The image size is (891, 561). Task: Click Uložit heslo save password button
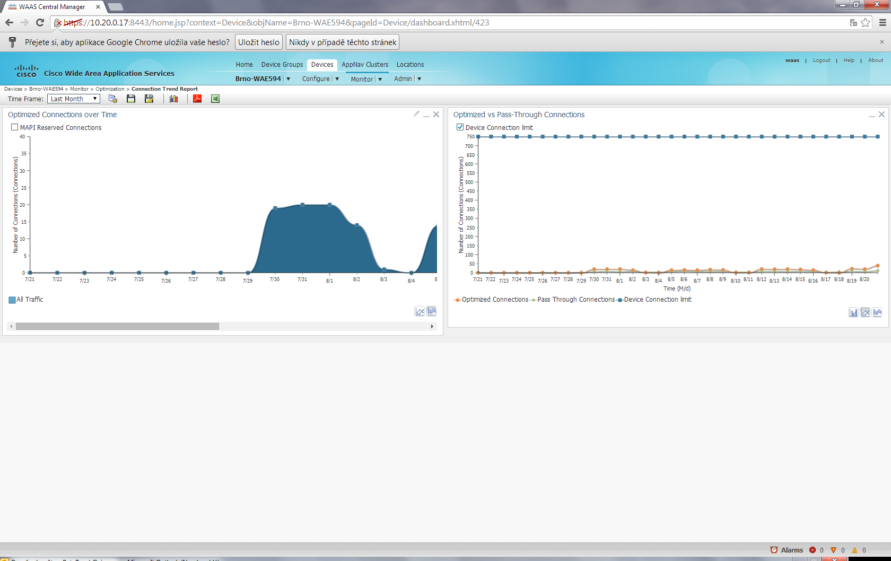point(258,42)
